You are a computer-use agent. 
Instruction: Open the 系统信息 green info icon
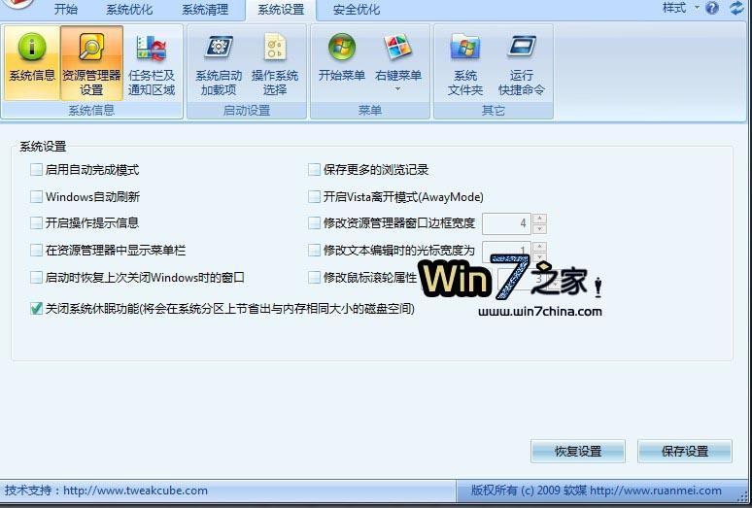coord(32,47)
